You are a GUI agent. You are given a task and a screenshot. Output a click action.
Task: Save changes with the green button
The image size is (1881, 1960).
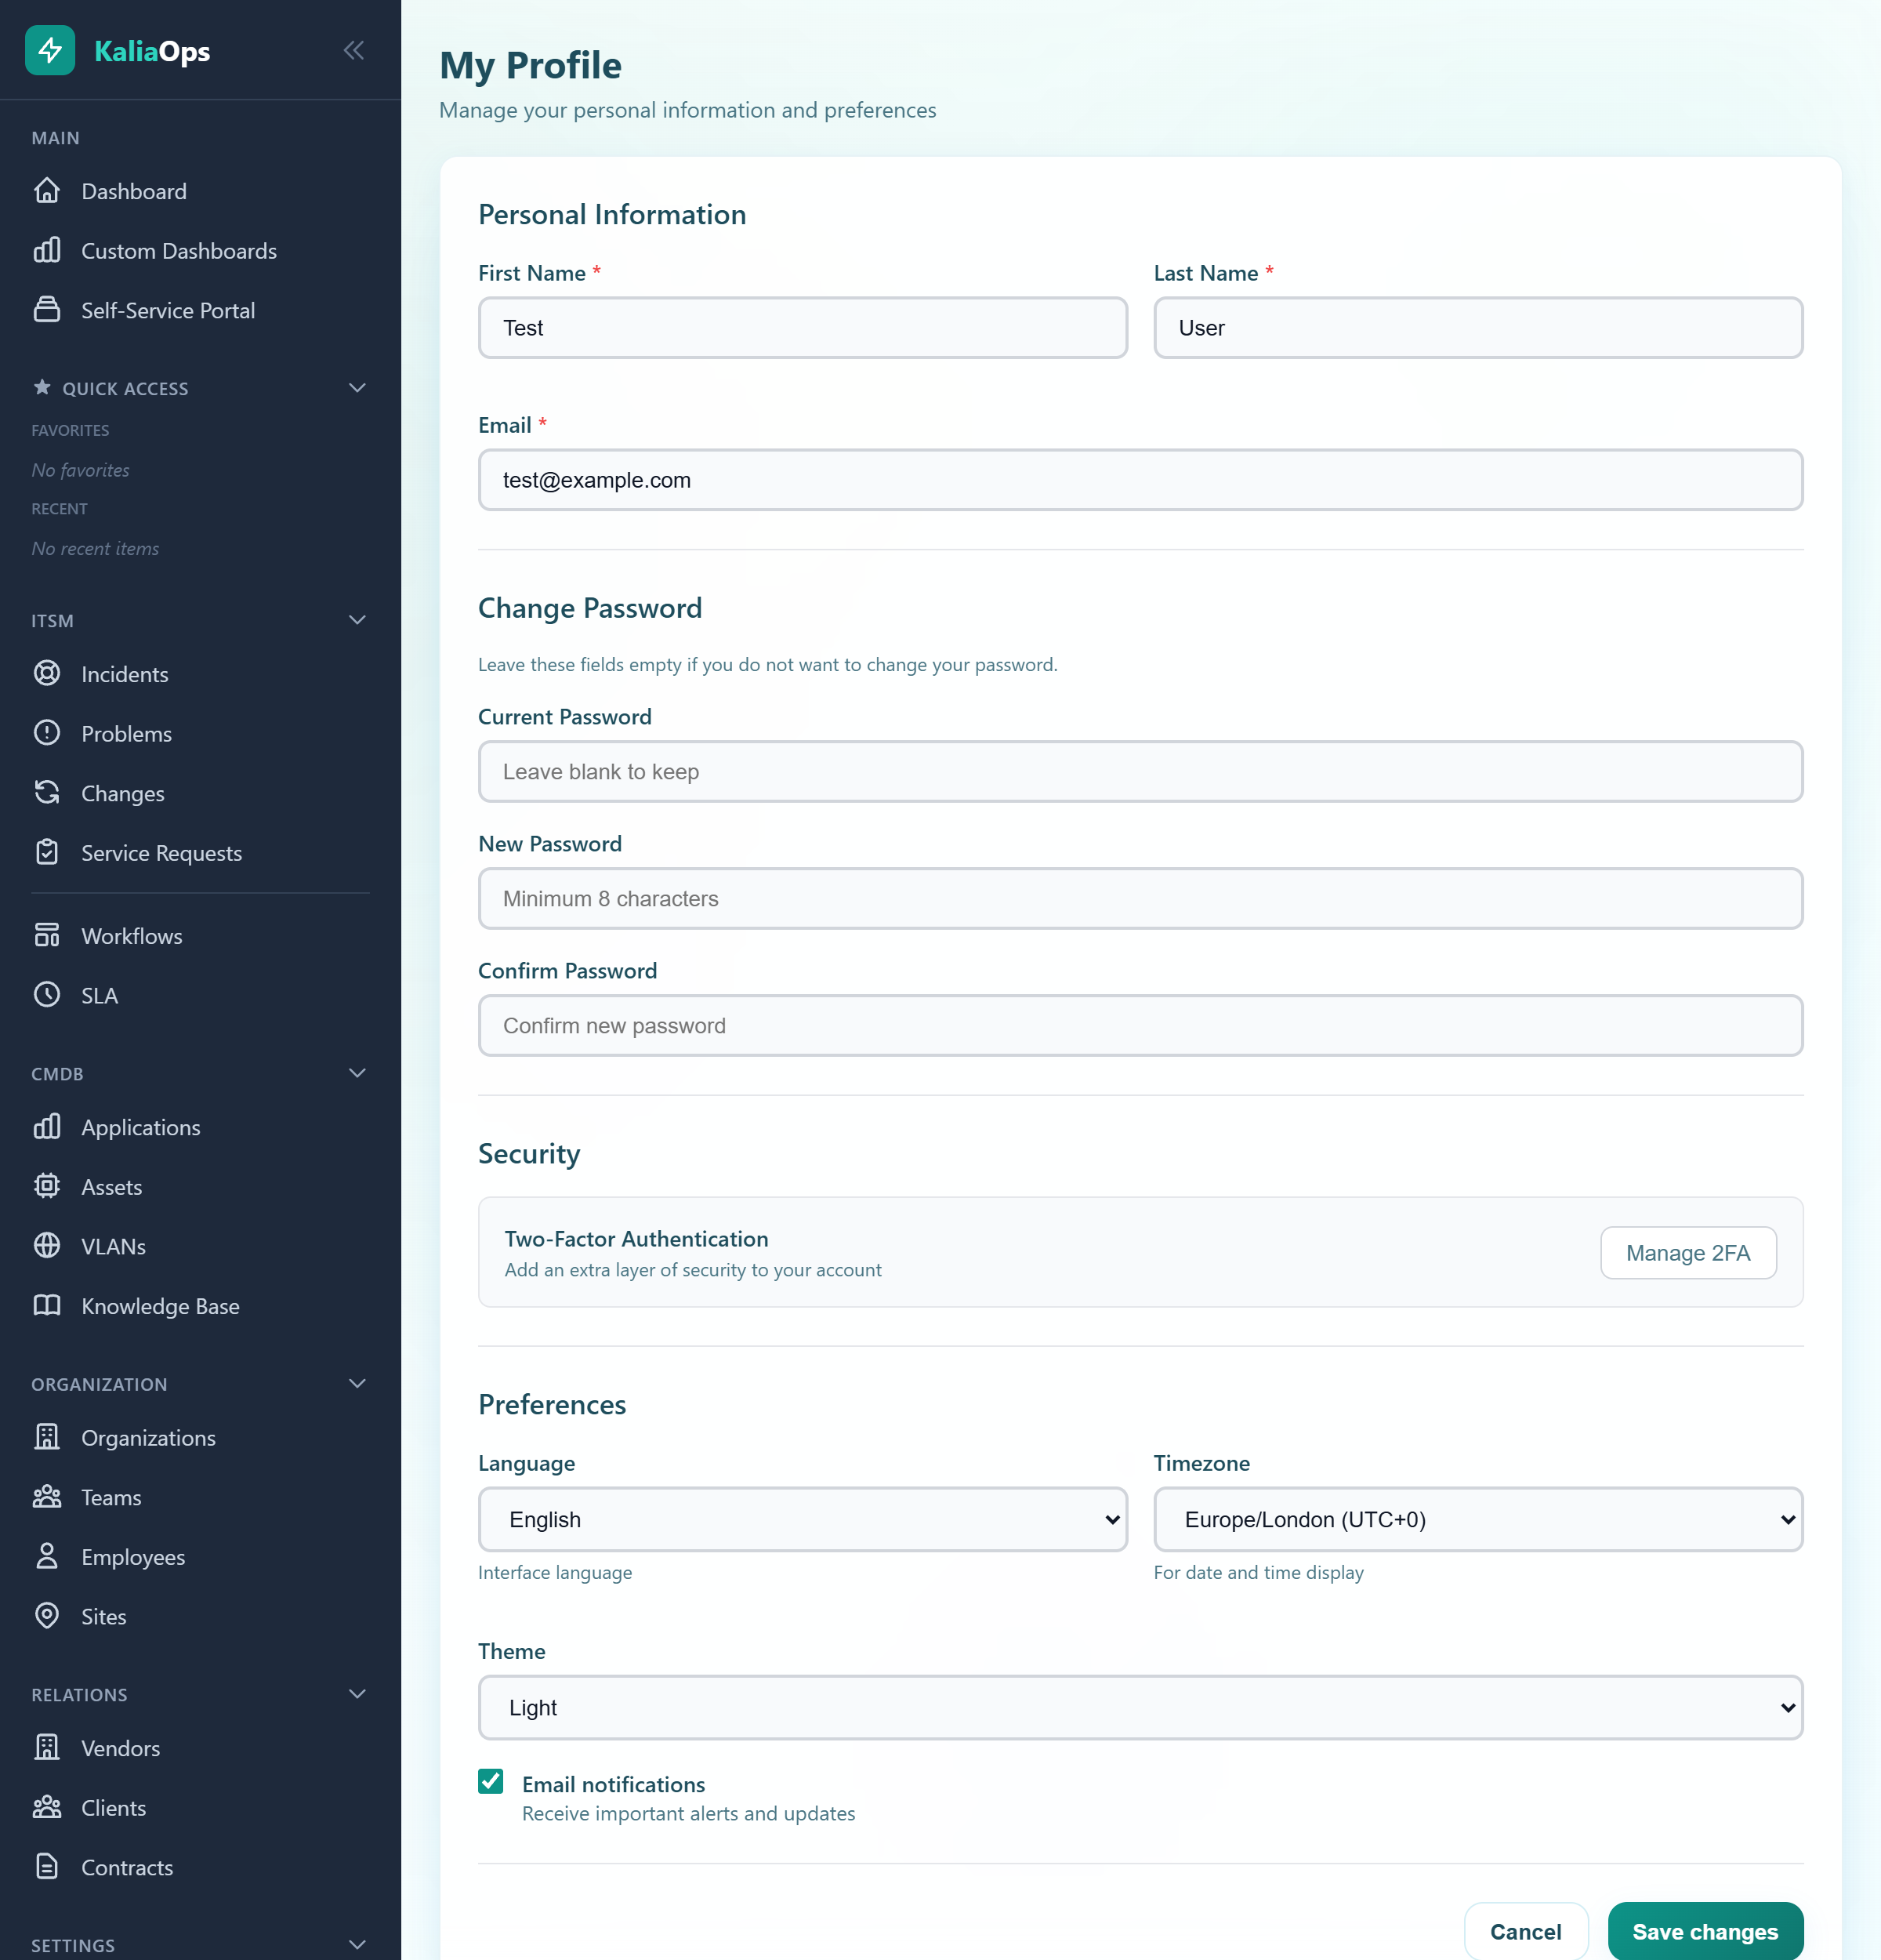click(1704, 1931)
